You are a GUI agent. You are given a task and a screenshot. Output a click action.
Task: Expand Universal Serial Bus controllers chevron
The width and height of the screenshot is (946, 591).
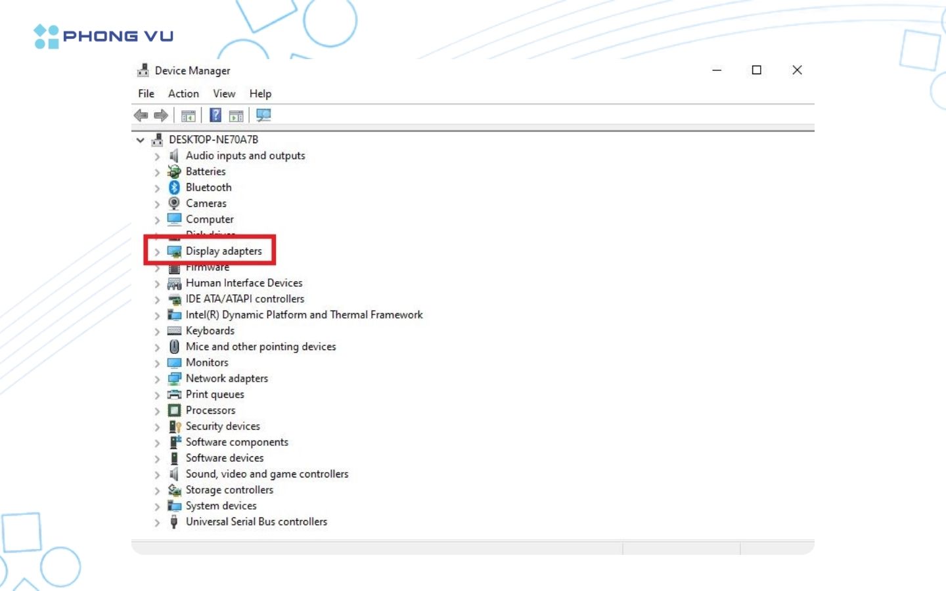[x=157, y=523]
